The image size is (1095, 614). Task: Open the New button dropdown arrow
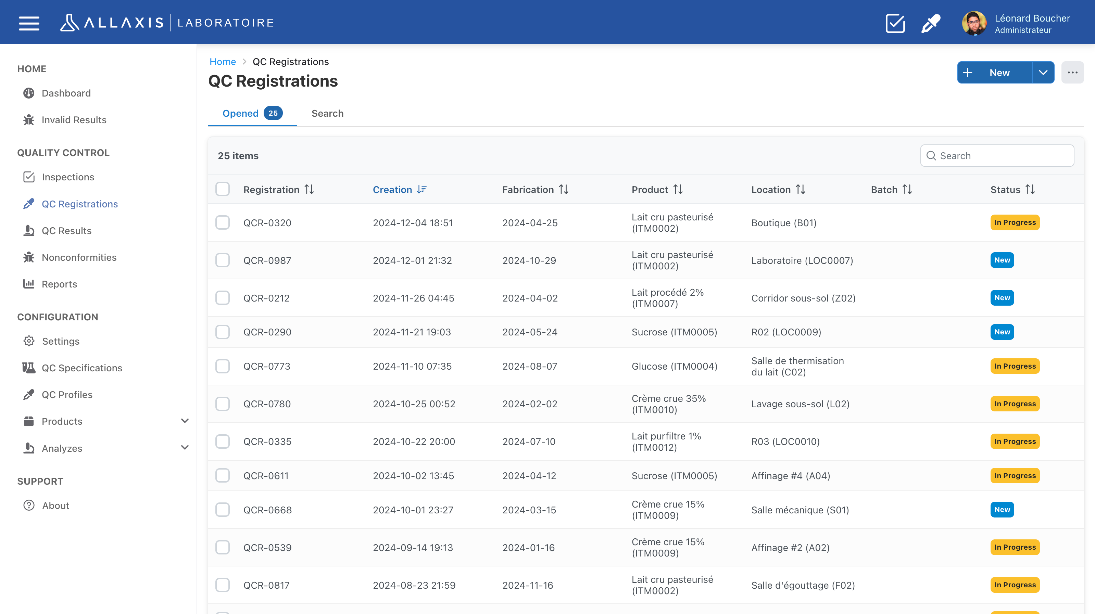click(x=1043, y=73)
